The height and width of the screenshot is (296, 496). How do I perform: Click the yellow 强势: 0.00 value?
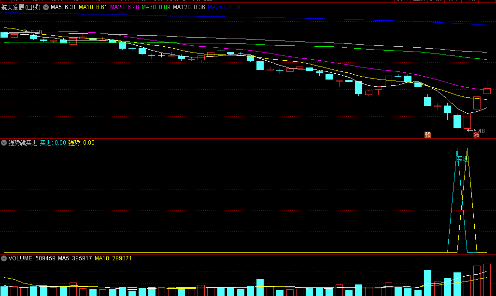(x=81, y=143)
